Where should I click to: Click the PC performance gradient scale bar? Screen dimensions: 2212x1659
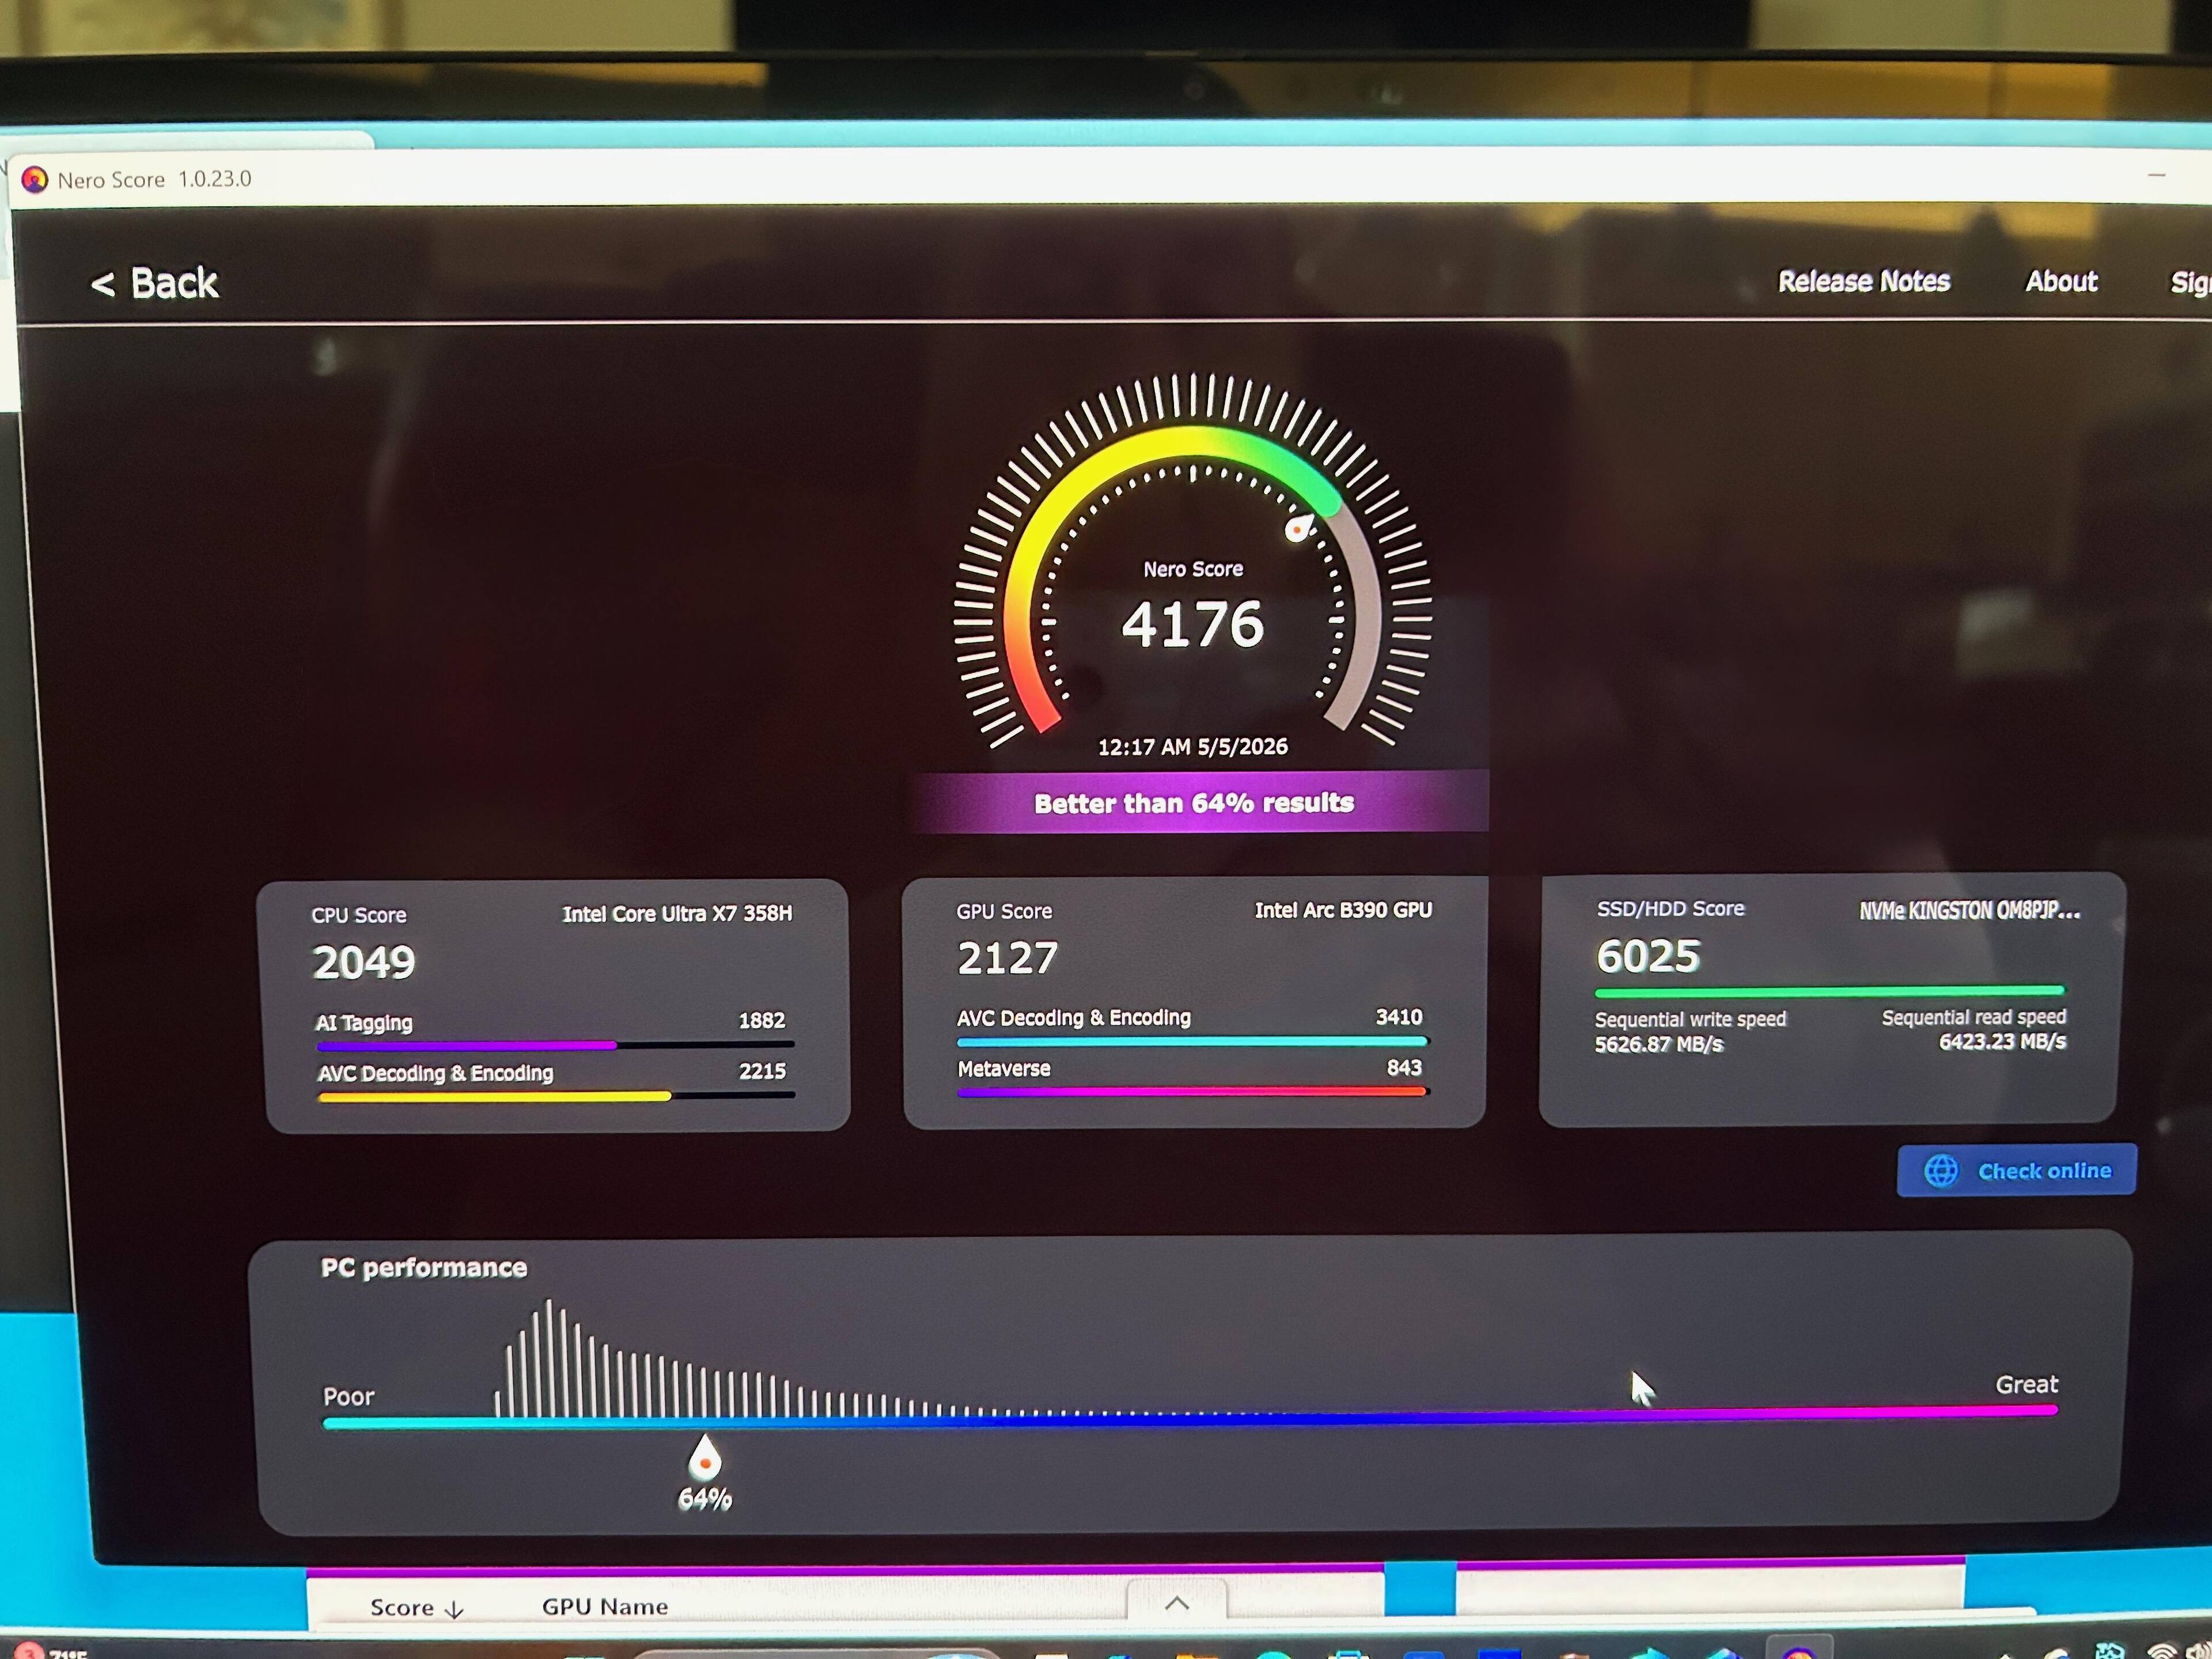click(x=1190, y=1417)
